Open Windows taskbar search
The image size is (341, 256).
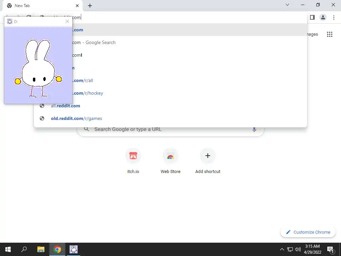[x=24, y=249]
